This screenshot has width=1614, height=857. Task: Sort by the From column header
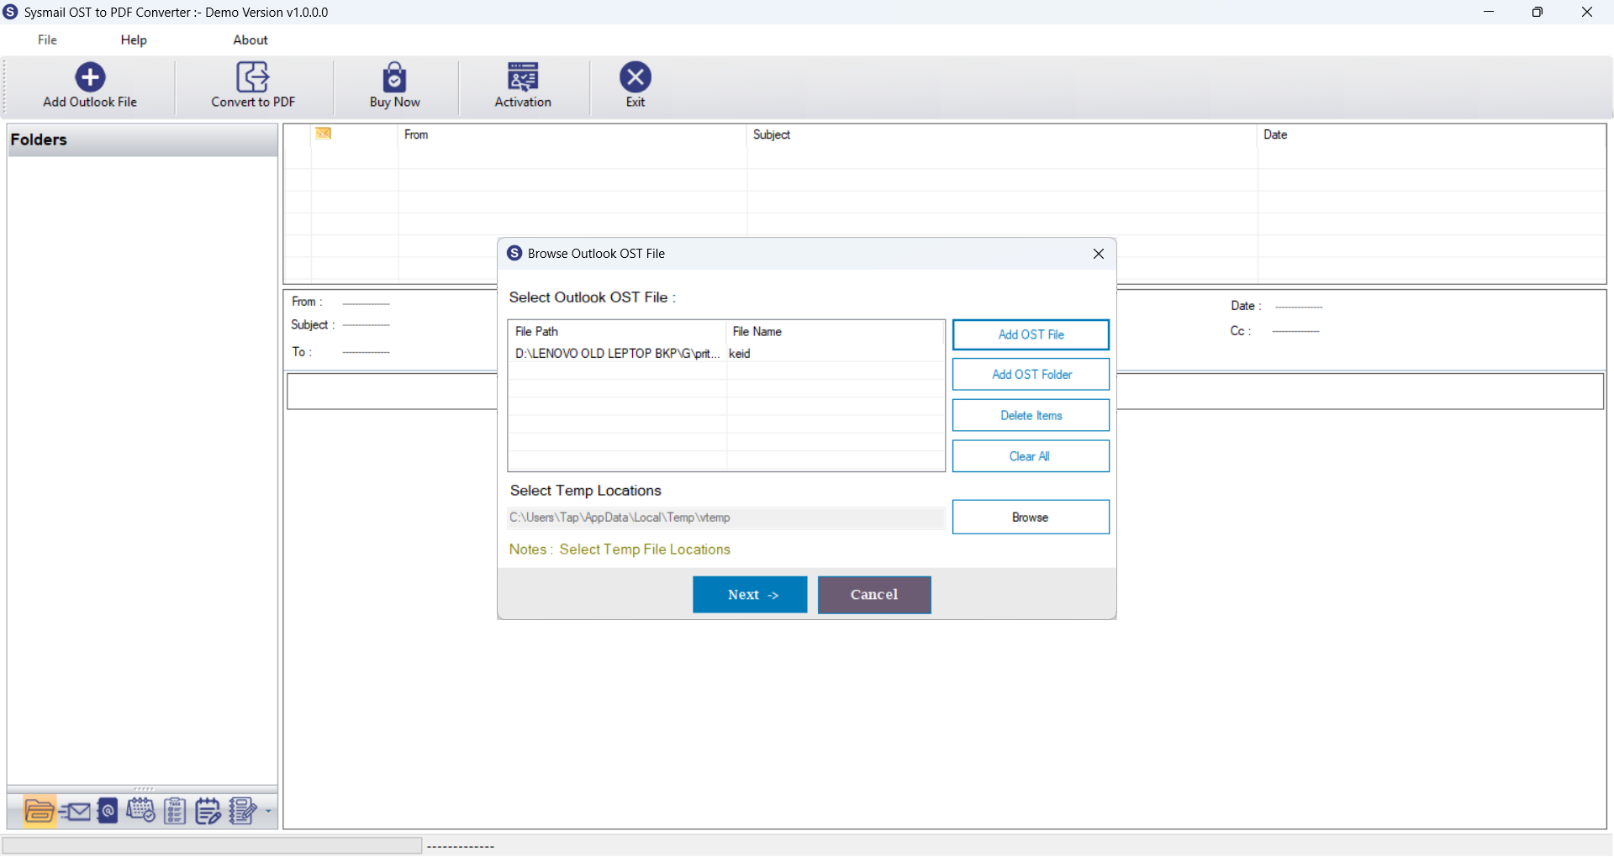coord(572,134)
